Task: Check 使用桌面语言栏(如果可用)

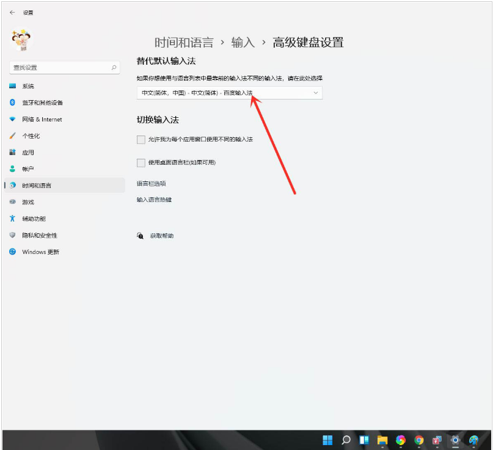Action: tap(141, 163)
